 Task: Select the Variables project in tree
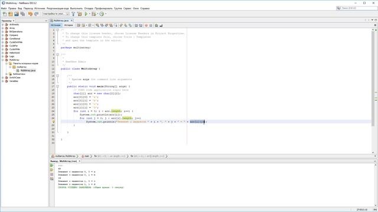click(14, 81)
